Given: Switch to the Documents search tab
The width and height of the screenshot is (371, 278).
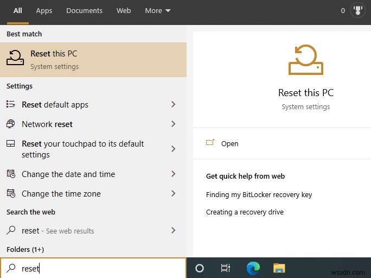Looking at the screenshot, I should [84, 11].
